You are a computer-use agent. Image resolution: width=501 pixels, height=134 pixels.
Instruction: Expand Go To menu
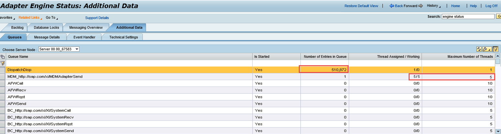[x=52, y=18]
